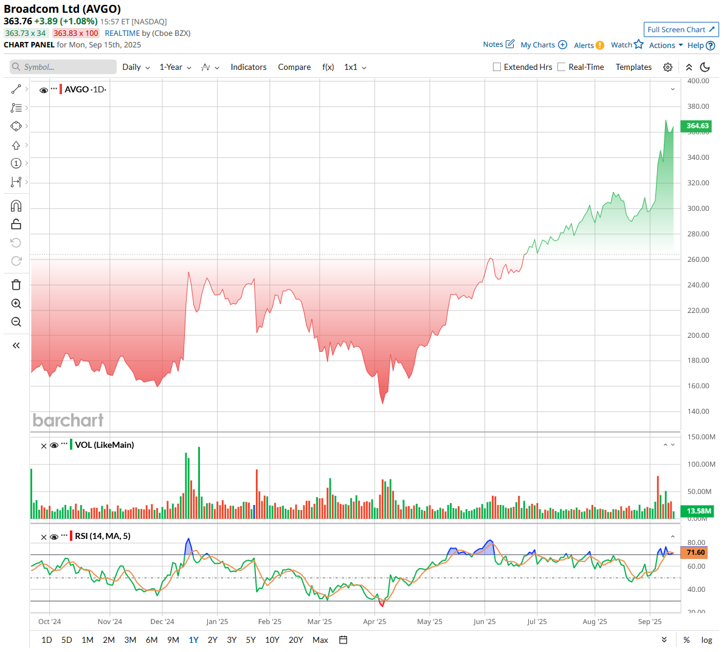The width and height of the screenshot is (724, 652).
Task: Open chart settings gear icon
Action: pyautogui.click(x=667, y=67)
